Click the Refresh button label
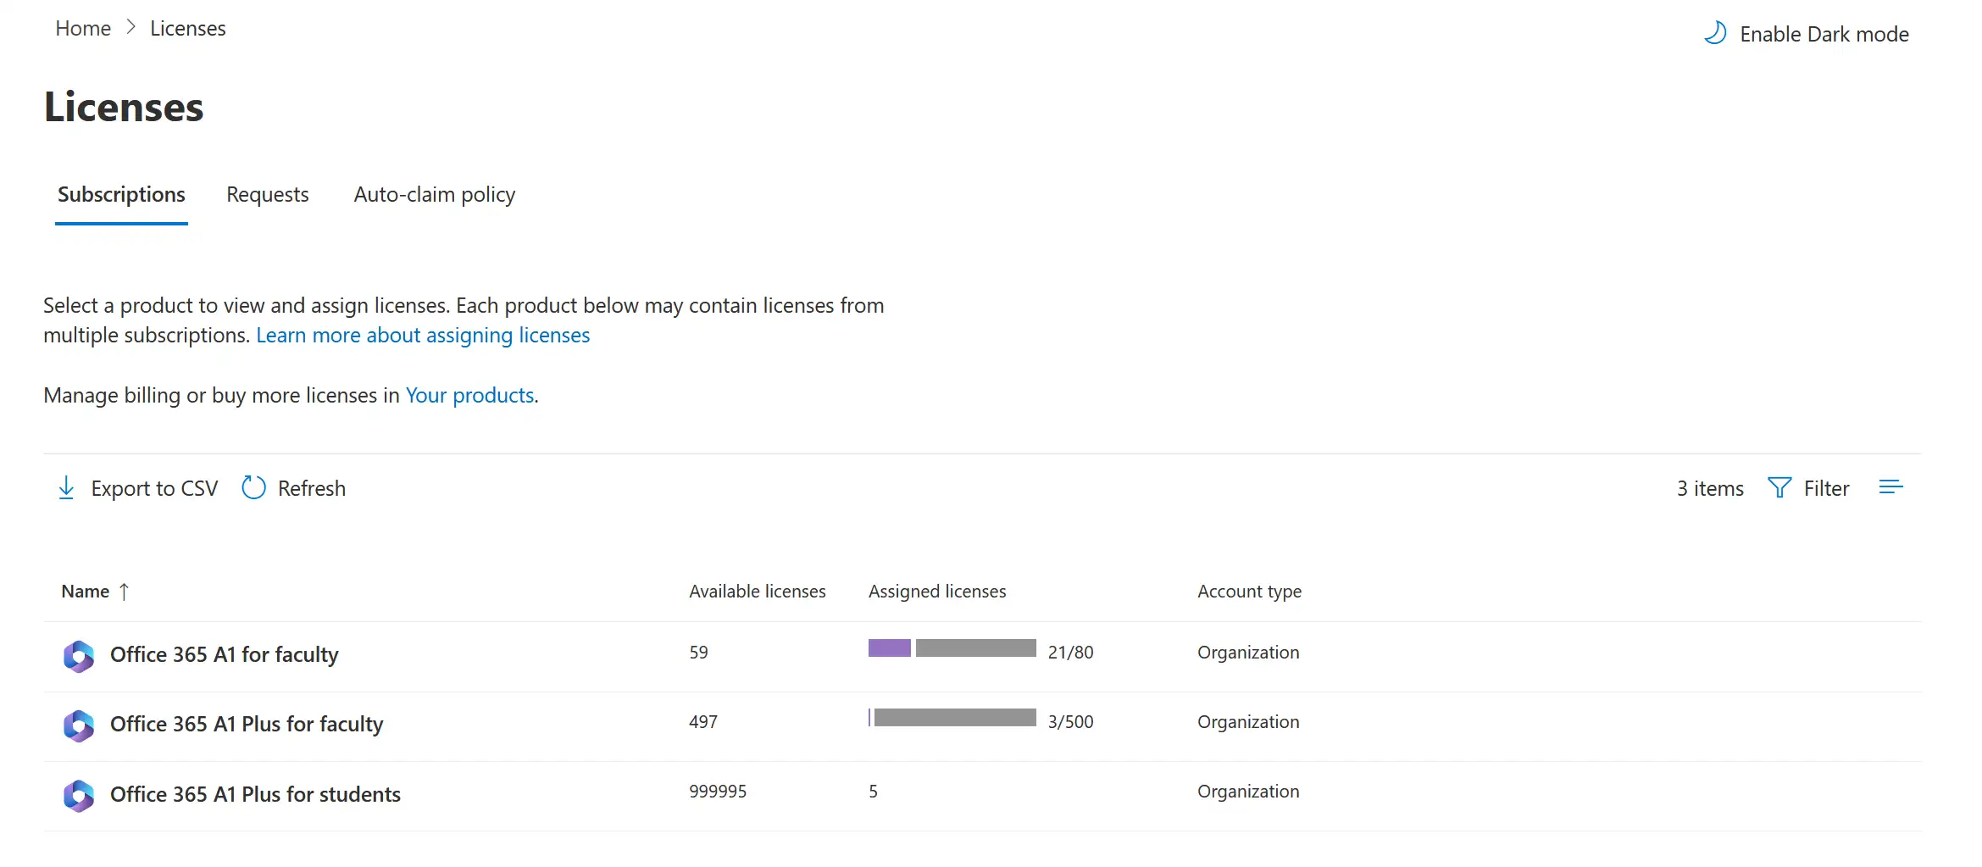 312,489
